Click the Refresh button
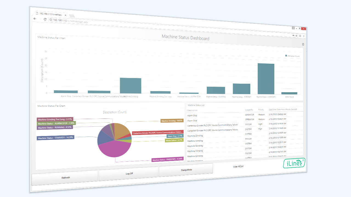This screenshot has width=351, height=197. pos(65,177)
